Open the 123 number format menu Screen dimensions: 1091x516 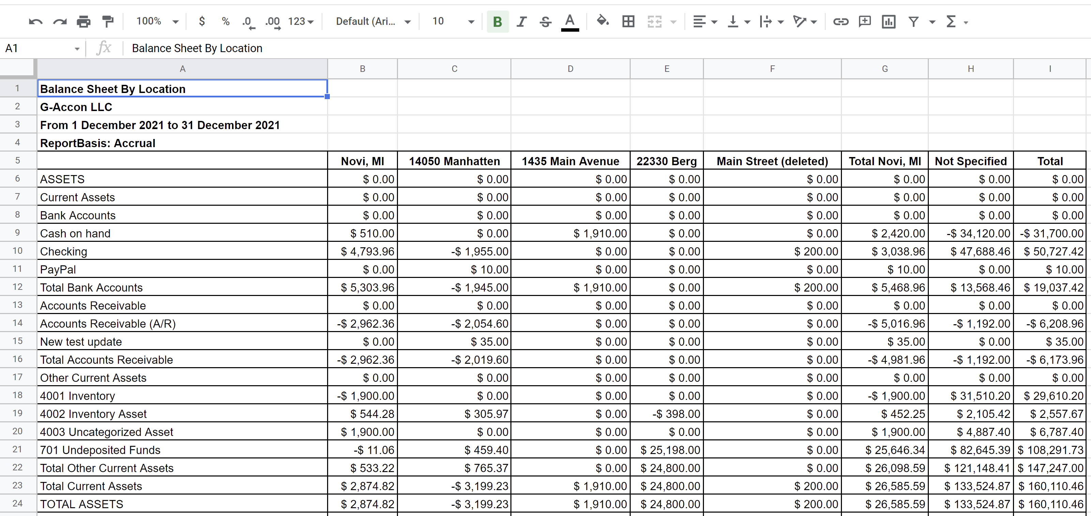click(301, 21)
